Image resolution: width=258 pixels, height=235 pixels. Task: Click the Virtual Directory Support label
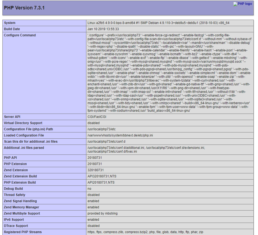click(23, 123)
